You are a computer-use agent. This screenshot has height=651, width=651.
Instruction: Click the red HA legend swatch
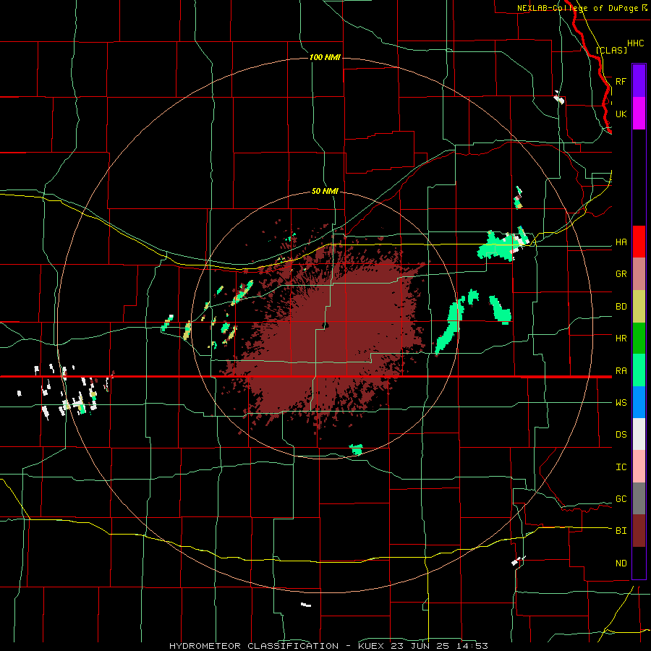[x=639, y=242]
